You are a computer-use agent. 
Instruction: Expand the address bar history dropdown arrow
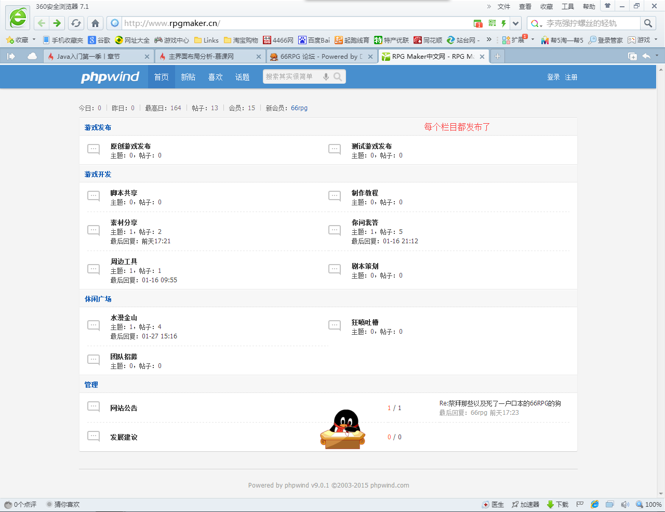coord(515,23)
